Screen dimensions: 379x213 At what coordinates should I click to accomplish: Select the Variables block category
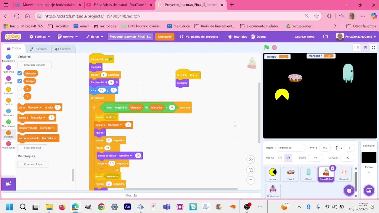[9, 135]
